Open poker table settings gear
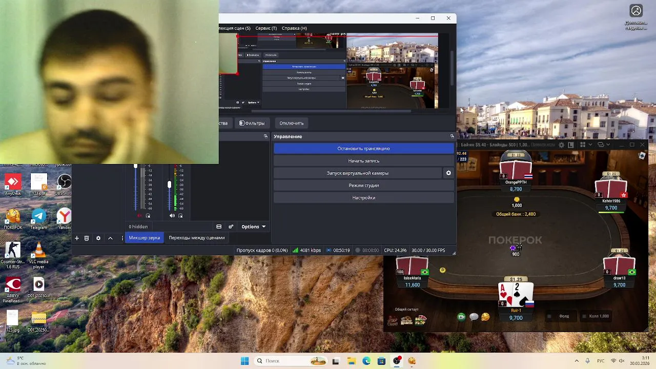Image resolution: width=656 pixels, height=369 pixels. click(x=561, y=145)
